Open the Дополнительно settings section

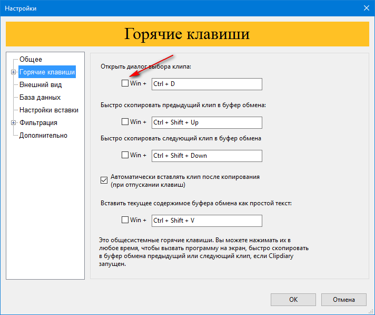43,136
